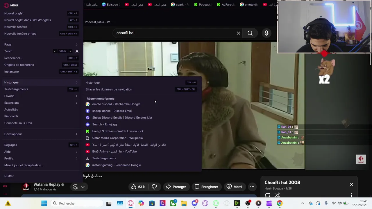The image size is (372, 209).
Task: Click the YouTube search magnifier button
Action: 250,33
